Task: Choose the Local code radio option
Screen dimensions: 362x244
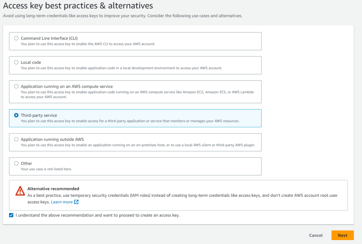Action: coord(16,62)
